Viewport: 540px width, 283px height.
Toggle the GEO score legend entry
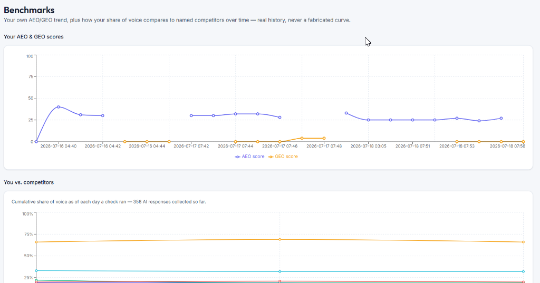283,157
